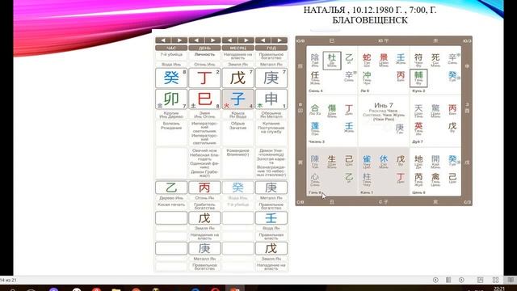The width and height of the screenshot is (517, 291).
Task: Select the МЕСЯЦ column header
Action: pyautogui.click(x=237, y=48)
